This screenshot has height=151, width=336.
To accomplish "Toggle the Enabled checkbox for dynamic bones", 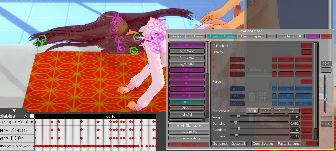I will pos(214,46).
